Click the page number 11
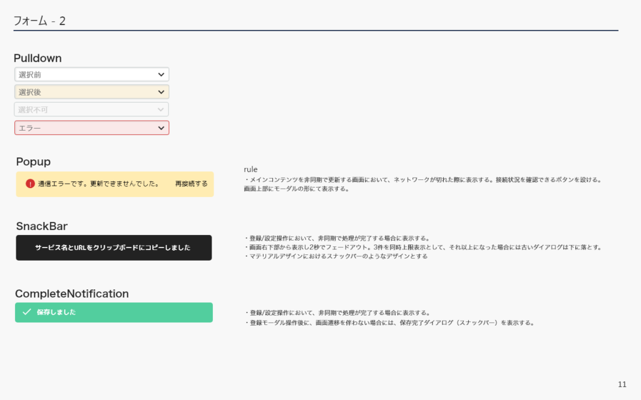This screenshot has width=641, height=400. click(622, 384)
